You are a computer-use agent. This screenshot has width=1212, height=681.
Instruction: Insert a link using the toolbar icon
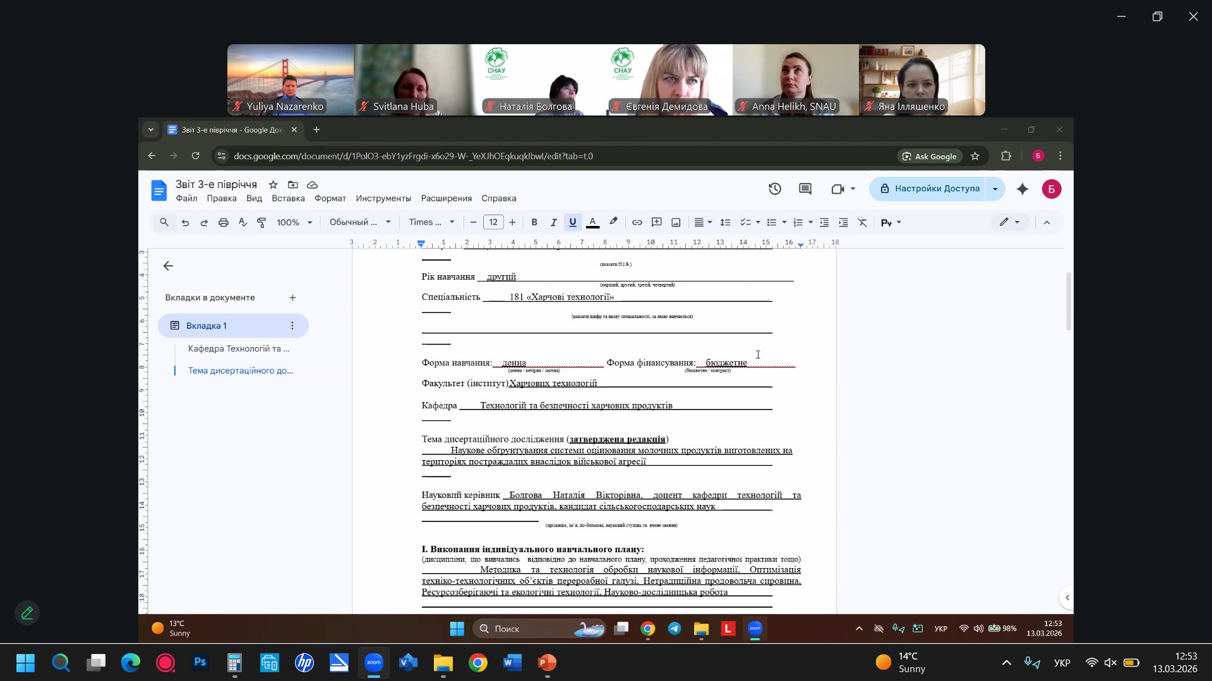coord(637,222)
